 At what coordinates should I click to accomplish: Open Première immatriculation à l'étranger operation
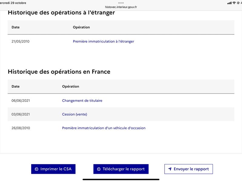click(103, 41)
